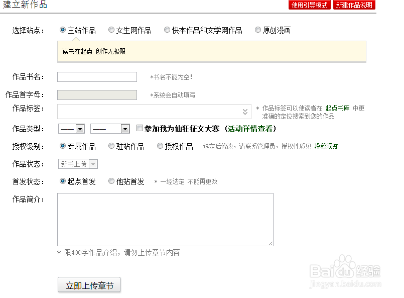Click the 使用引导模式 red button
Screen dimensions: 404x298
[x=310, y=5]
